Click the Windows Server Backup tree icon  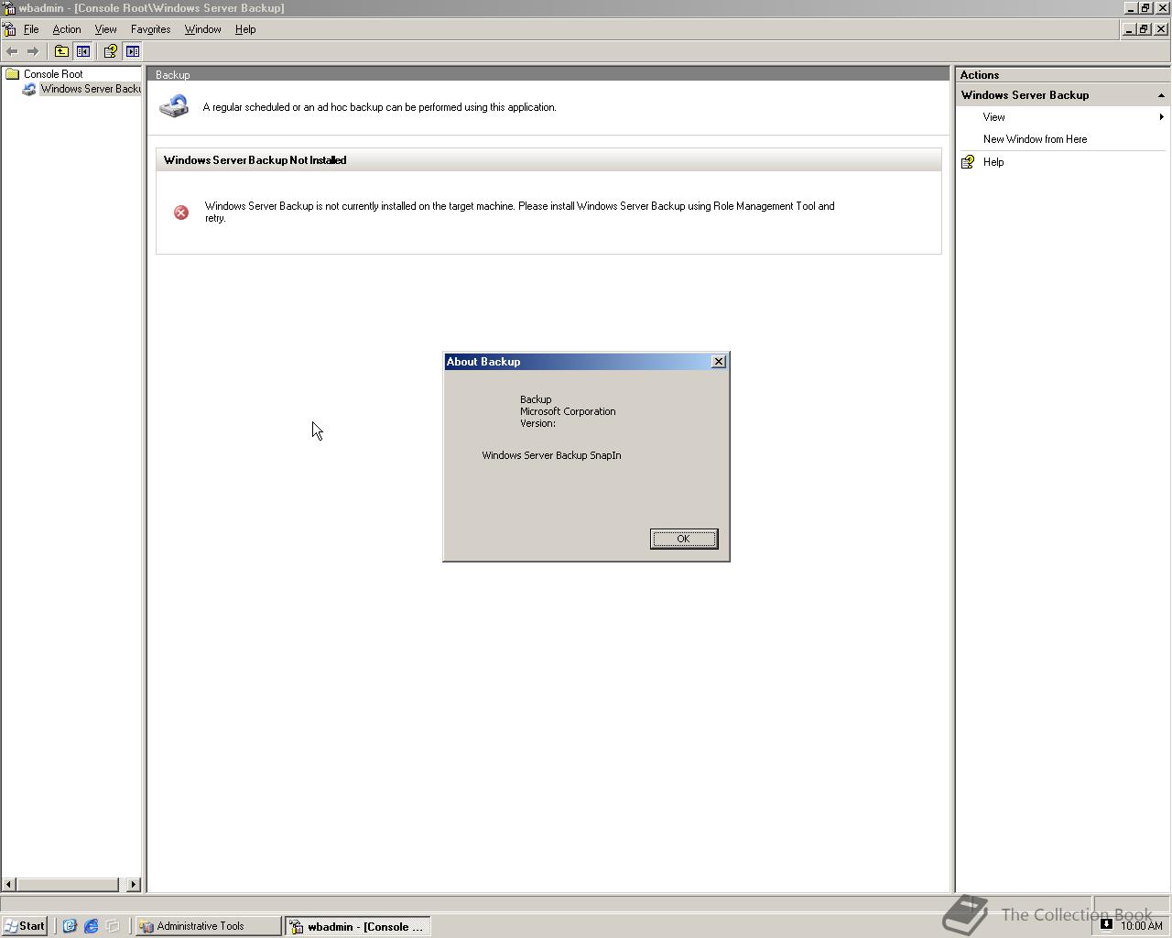coord(29,89)
